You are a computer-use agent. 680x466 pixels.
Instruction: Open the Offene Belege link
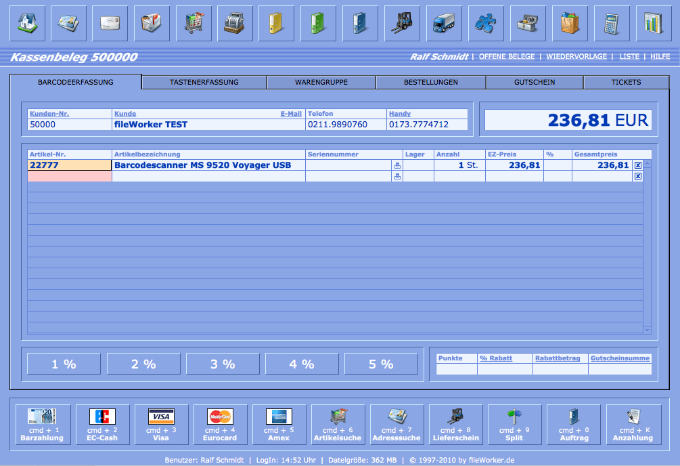point(507,57)
